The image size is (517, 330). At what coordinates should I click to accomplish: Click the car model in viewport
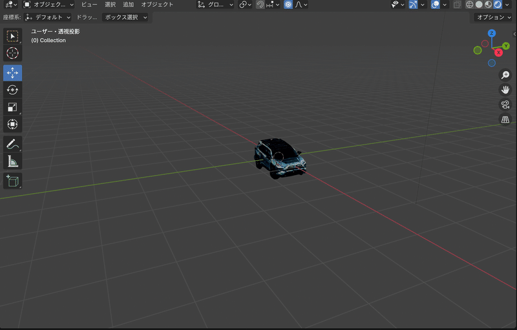coord(280,158)
